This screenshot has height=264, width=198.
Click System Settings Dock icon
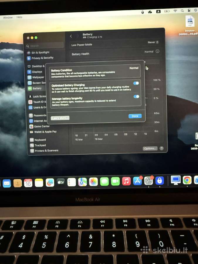click(148, 181)
